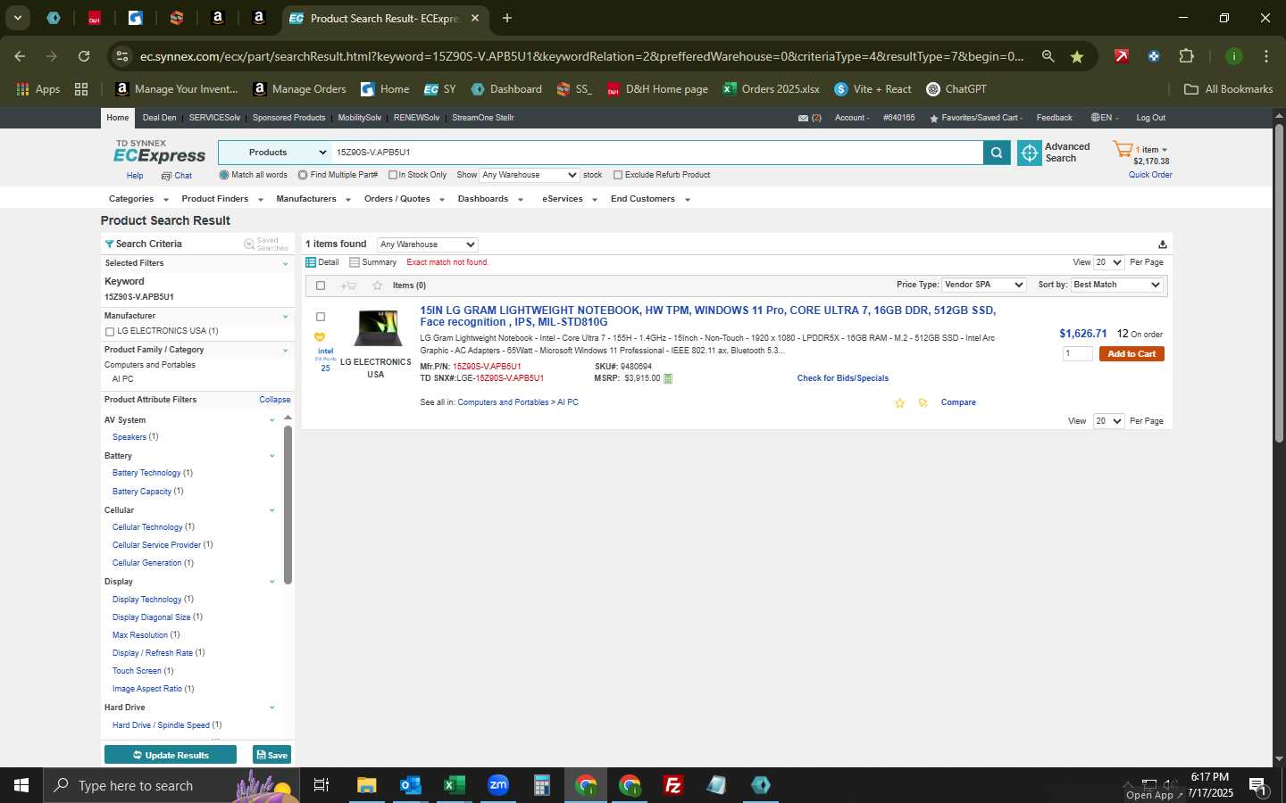Viewport: 1286px width, 803px height.
Task: Open the End Customers menu
Action: click(x=650, y=199)
